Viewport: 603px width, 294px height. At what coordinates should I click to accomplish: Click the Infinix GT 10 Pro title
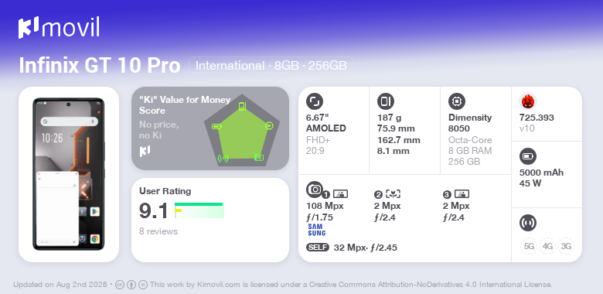pyautogui.click(x=100, y=66)
